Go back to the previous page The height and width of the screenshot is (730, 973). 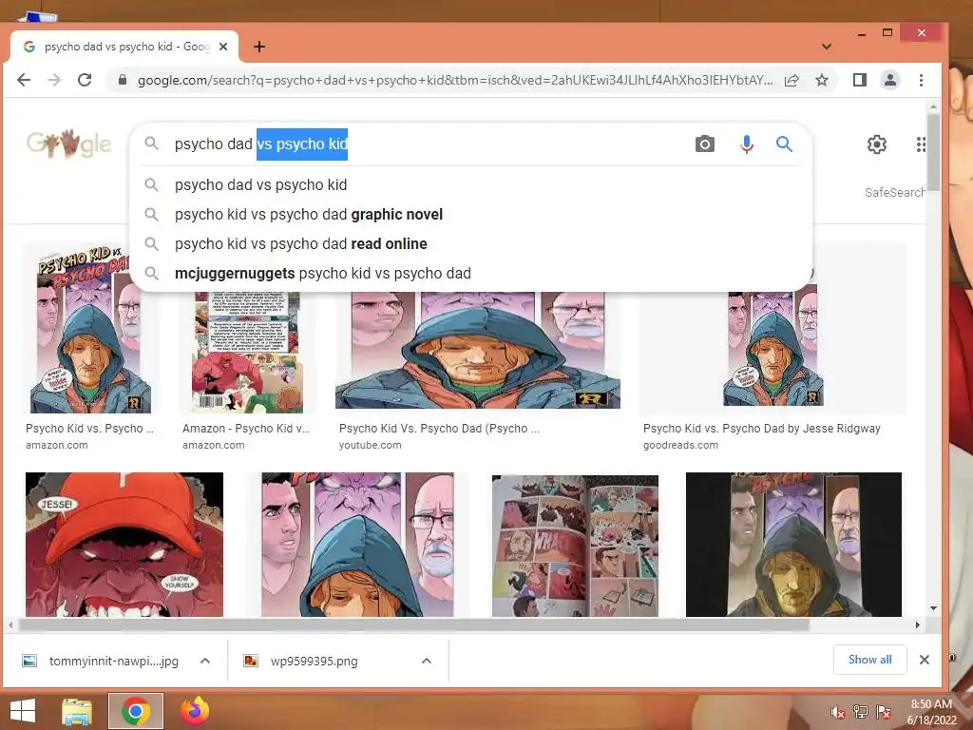coord(24,80)
